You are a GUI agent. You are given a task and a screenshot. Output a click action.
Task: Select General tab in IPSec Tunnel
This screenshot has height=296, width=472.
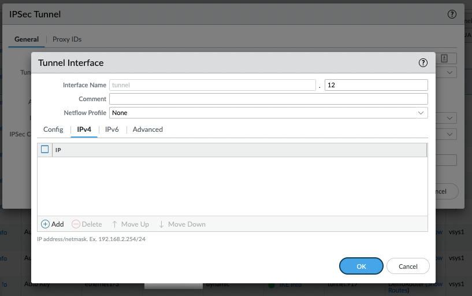coord(27,39)
